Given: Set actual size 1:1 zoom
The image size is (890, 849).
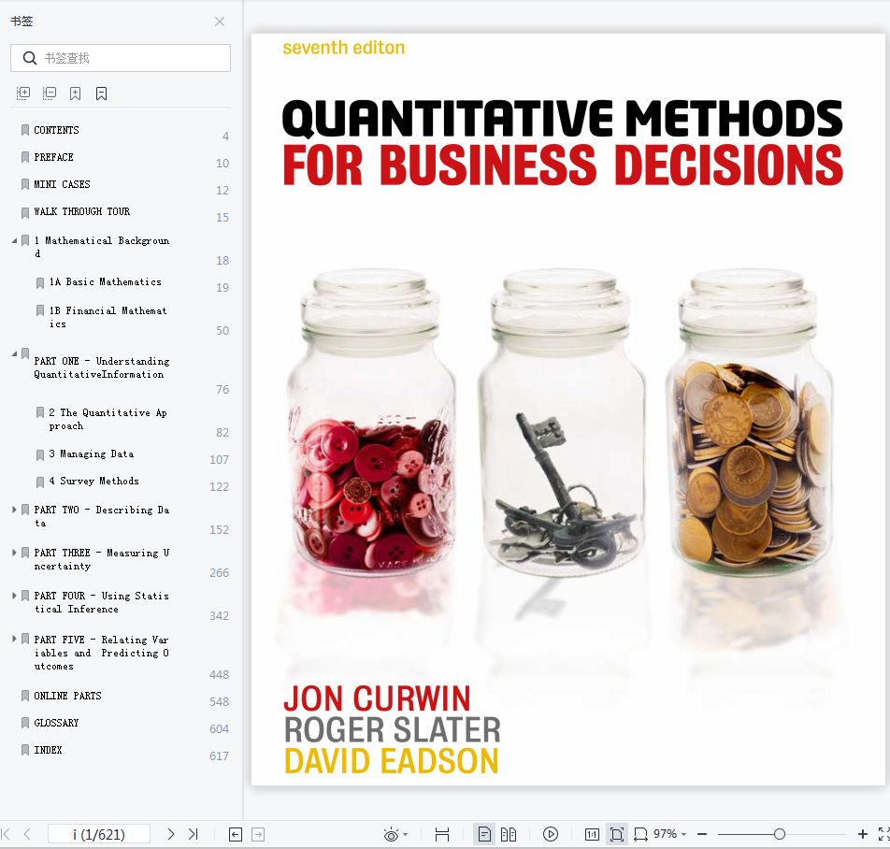Looking at the screenshot, I should (x=592, y=834).
